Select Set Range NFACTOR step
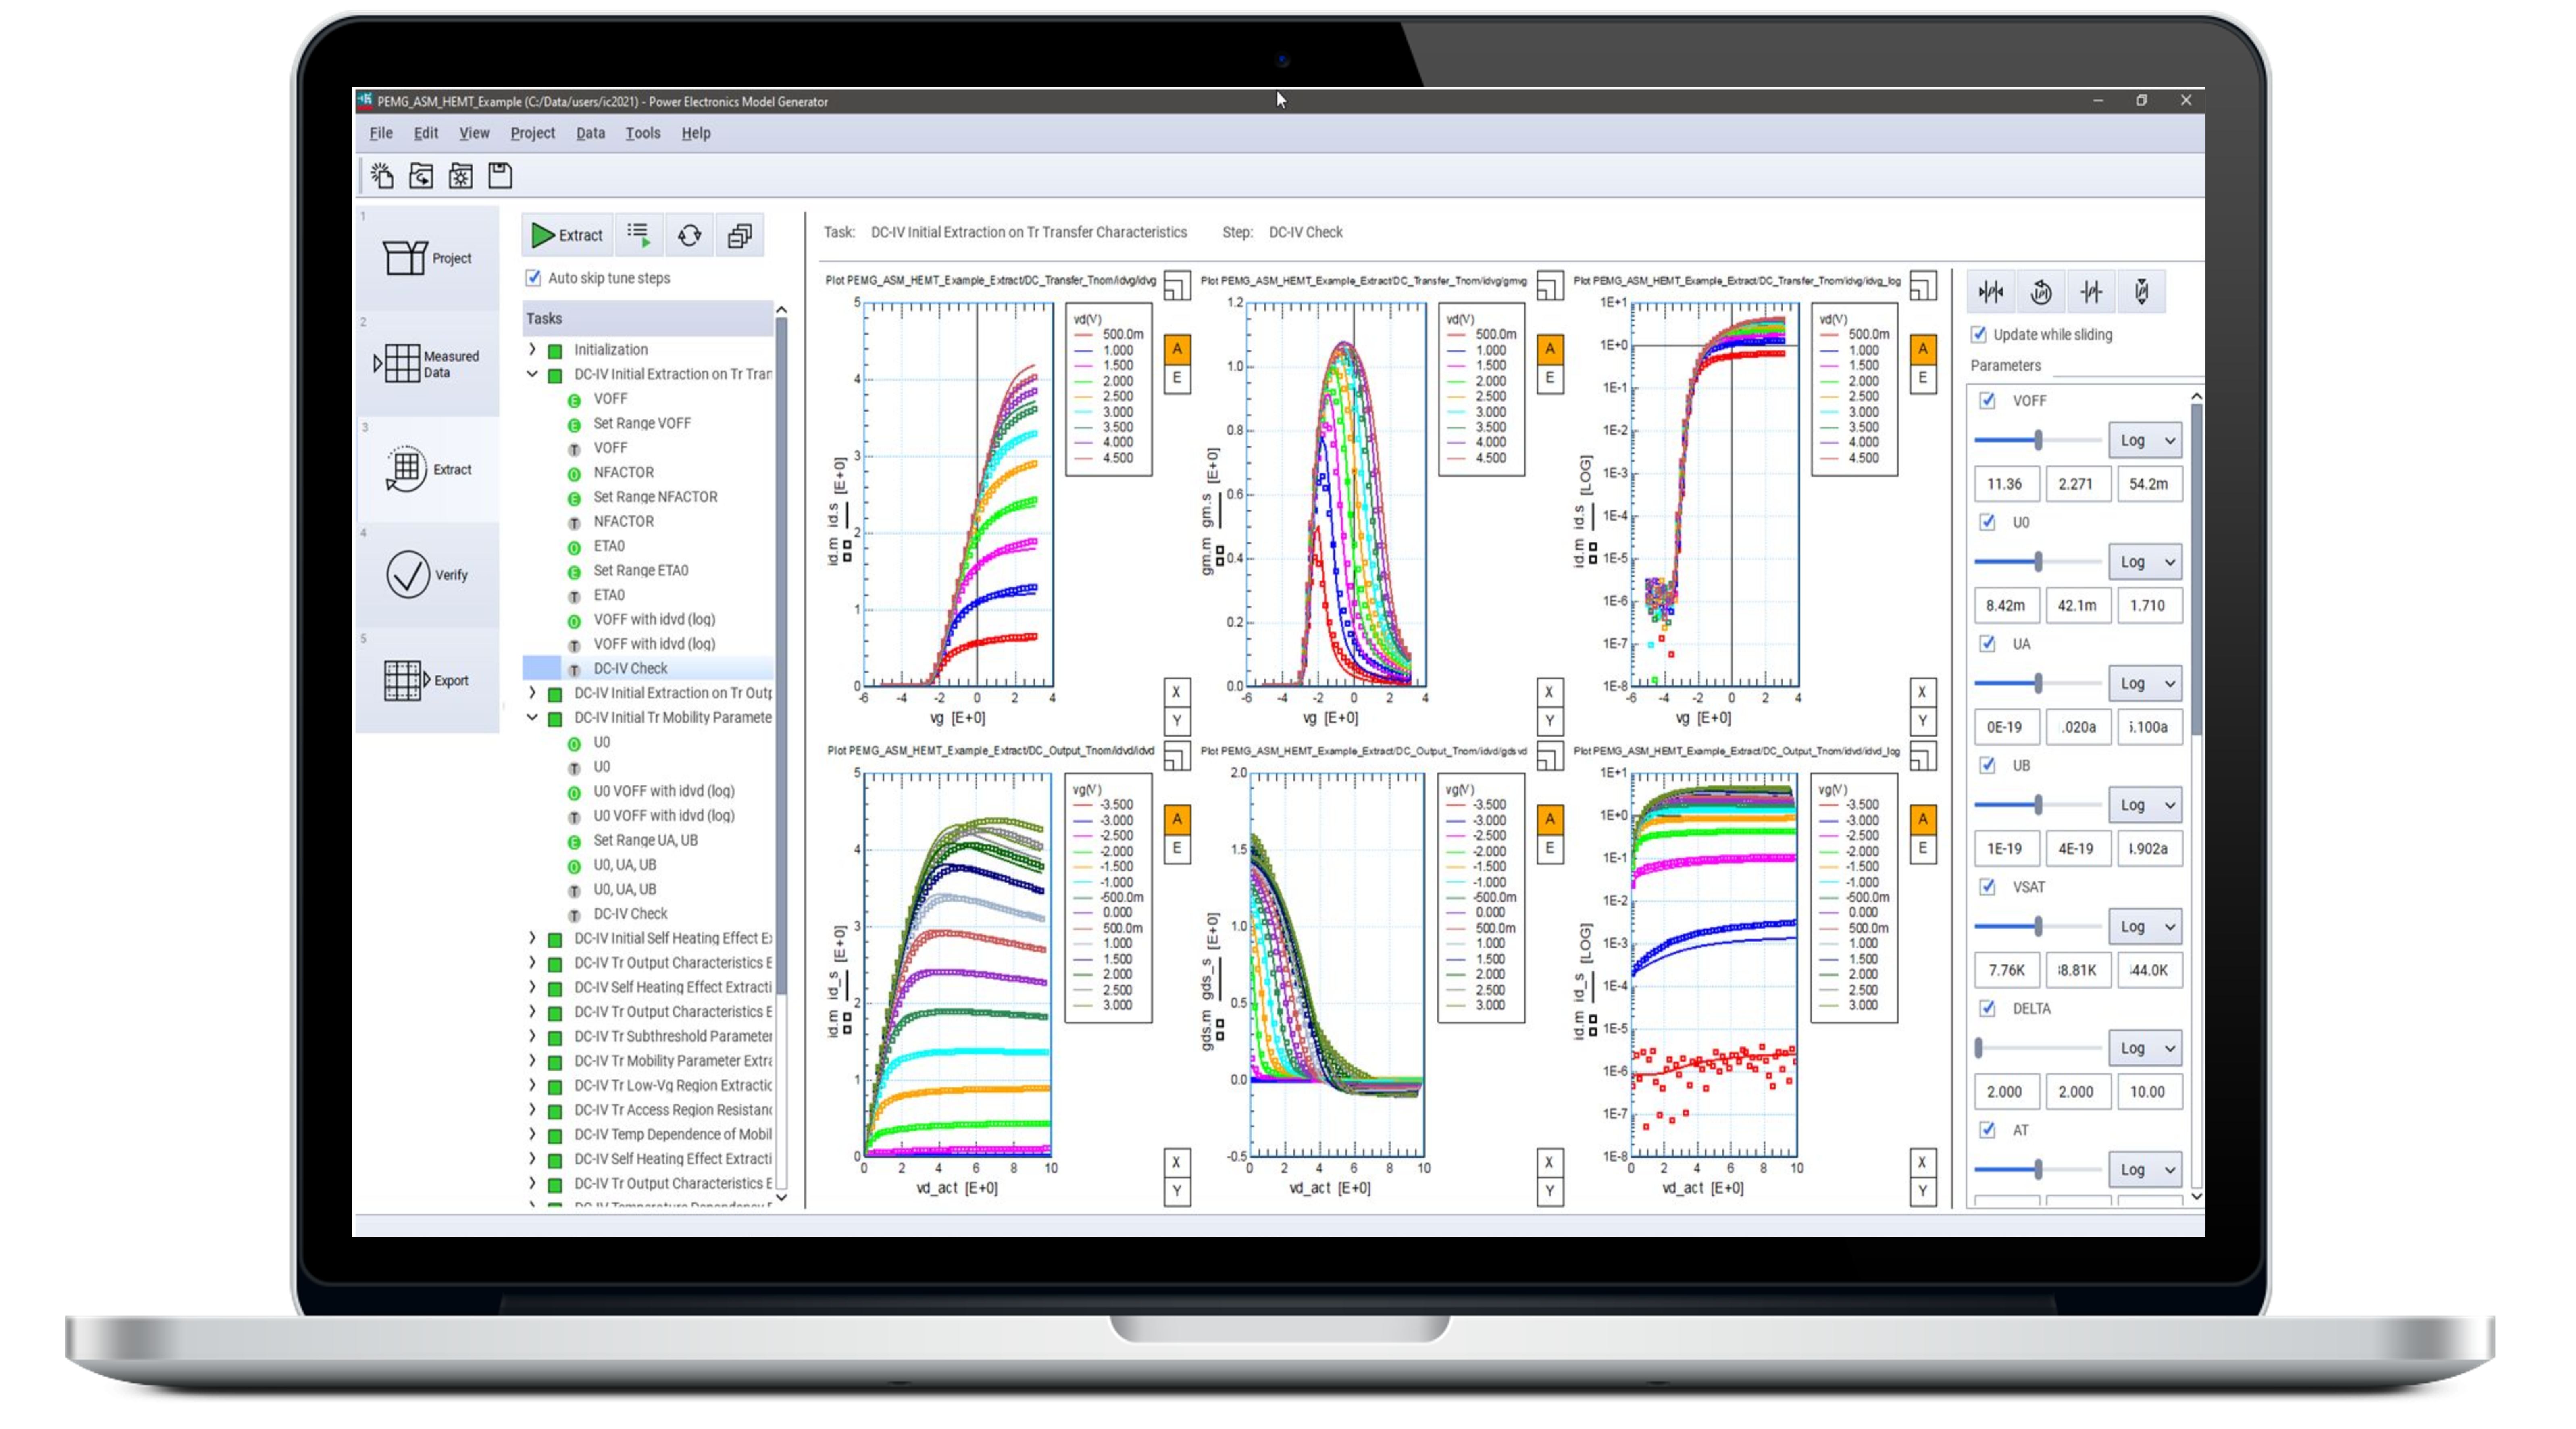2576x1429 pixels. (655, 497)
